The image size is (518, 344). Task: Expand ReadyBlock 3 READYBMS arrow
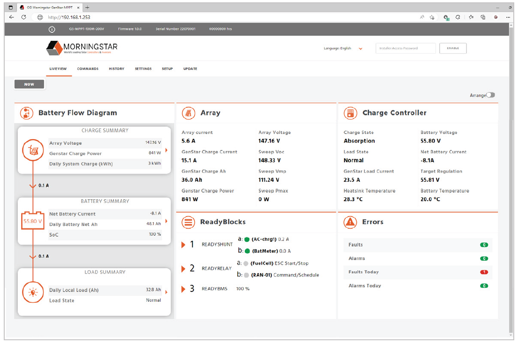[x=184, y=289]
